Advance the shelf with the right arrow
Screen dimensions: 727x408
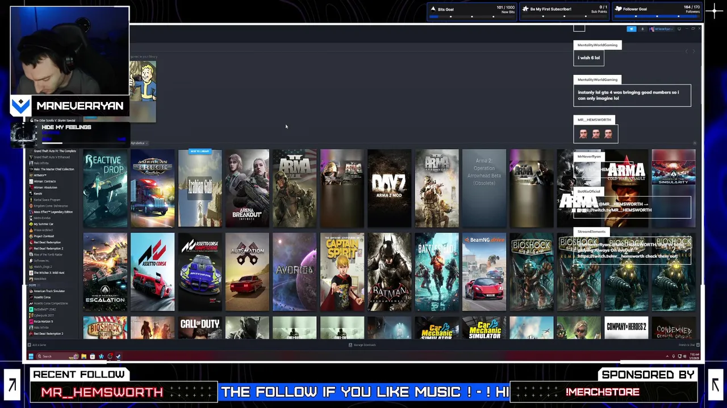[x=694, y=51]
